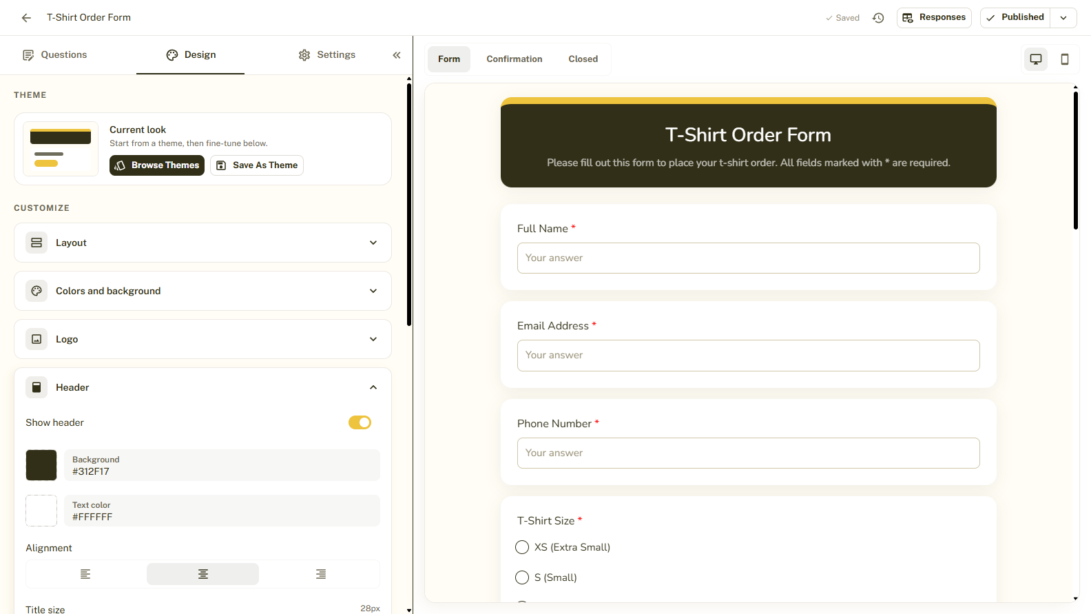Click the left panel vertical scrollbar
The height and width of the screenshot is (614, 1091).
click(409, 205)
